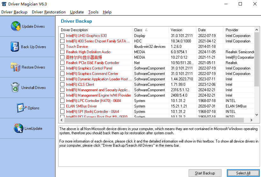Click the Update Drivers globe icon

[x=16, y=26]
